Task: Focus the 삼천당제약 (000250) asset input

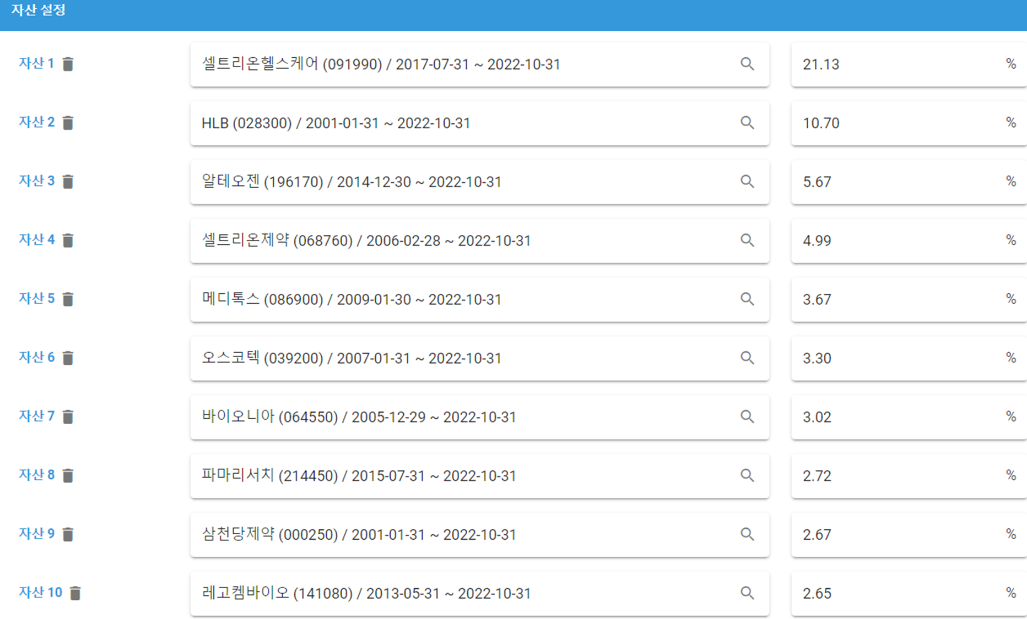Action: [x=479, y=535]
